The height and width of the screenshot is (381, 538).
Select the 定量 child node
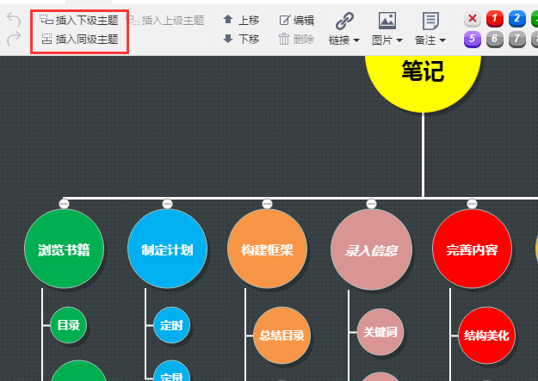[172, 372]
